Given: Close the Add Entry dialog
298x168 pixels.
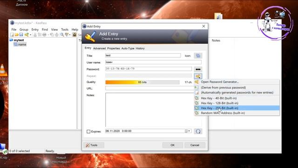Looking at the screenshot, I should point(203,26).
